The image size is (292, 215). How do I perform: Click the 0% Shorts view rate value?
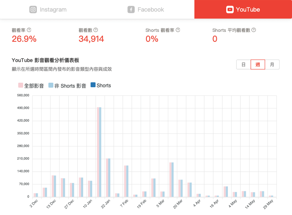152,39
